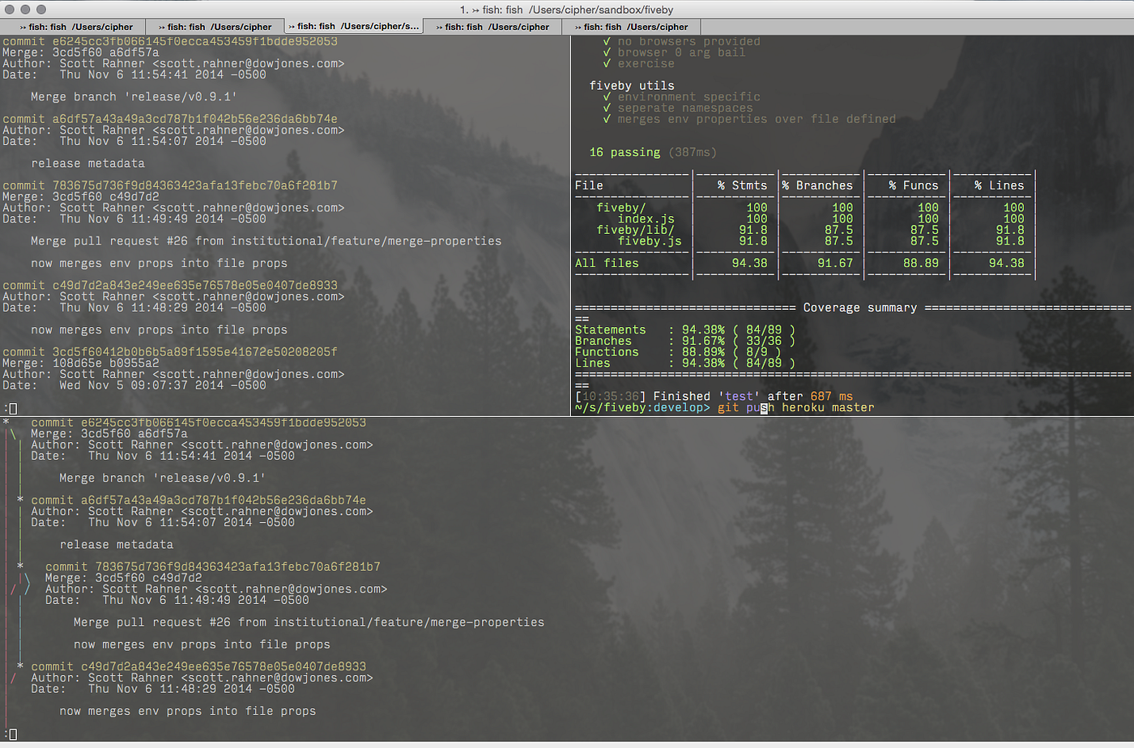
Task: Click the 'git push heroku master' command
Action: [796, 408]
